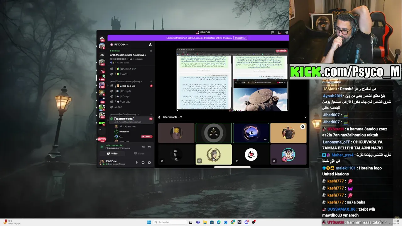The height and width of the screenshot is (226, 402).
Task: Open server with 140 unread badge
Action: click(x=102, y=100)
